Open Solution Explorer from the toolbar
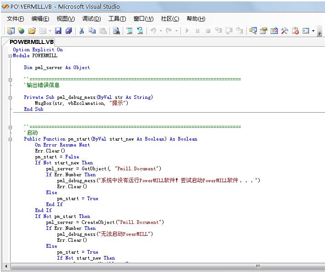This screenshot has height=272, width=325. coord(253,31)
